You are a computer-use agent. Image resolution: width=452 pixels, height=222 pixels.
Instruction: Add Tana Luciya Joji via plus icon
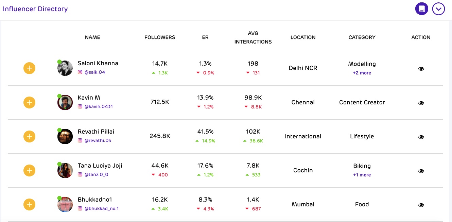pyautogui.click(x=30, y=170)
